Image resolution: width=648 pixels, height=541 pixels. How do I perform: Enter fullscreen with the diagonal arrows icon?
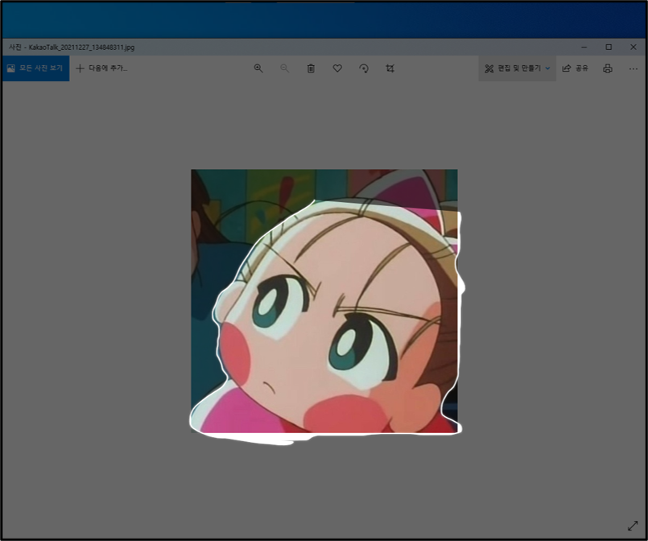click(x=633, y=526)
